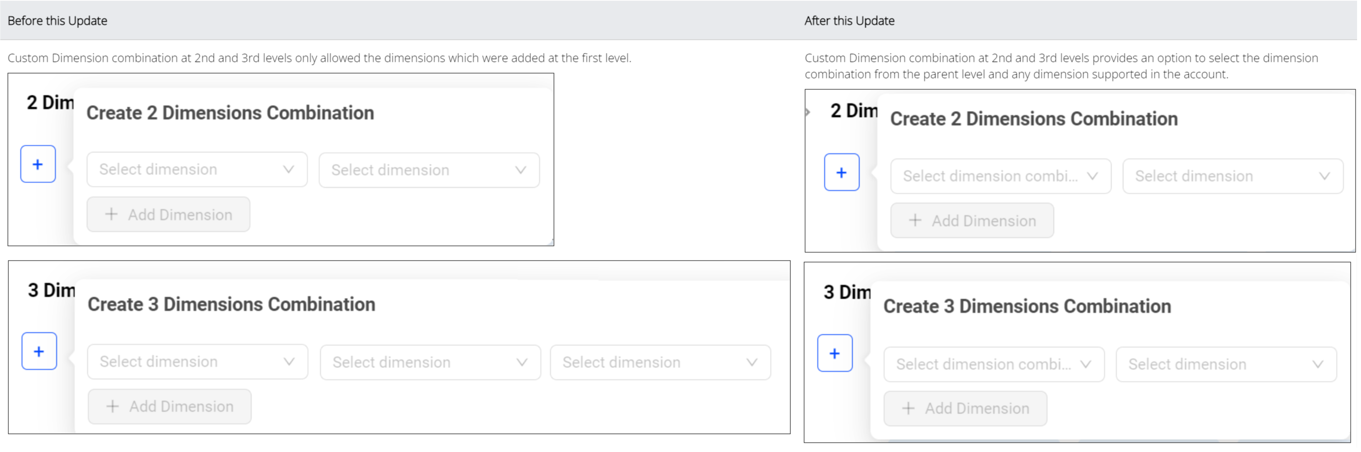This screenshot has height=452, width=1361.
Task: Open middle Select dimension dropdown, Before-update 3 Dimensions
Action: pyautogui.click(x=430, y=362)
